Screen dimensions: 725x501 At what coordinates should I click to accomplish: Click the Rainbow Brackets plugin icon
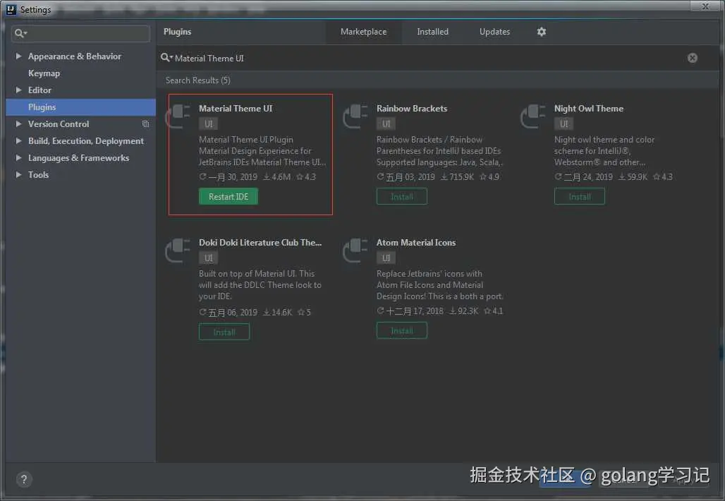click(355, 116)
